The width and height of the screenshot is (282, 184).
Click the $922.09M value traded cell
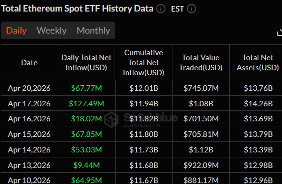[201, 165]
